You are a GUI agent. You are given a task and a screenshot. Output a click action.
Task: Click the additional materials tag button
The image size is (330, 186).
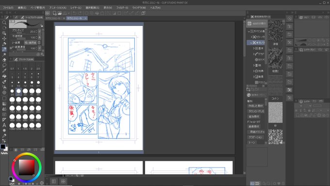coord(254,117)
